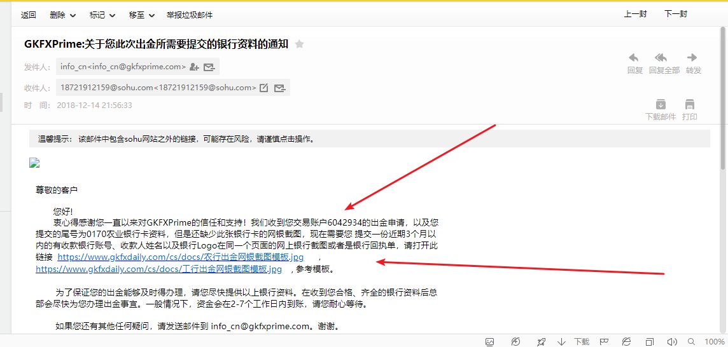Screen dimensions: 728x347
Task: Click the 100% zoom level value
Action: click(715, 342)
